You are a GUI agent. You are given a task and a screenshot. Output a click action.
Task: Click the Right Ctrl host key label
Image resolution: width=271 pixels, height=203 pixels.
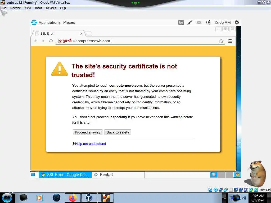point(265,190)
